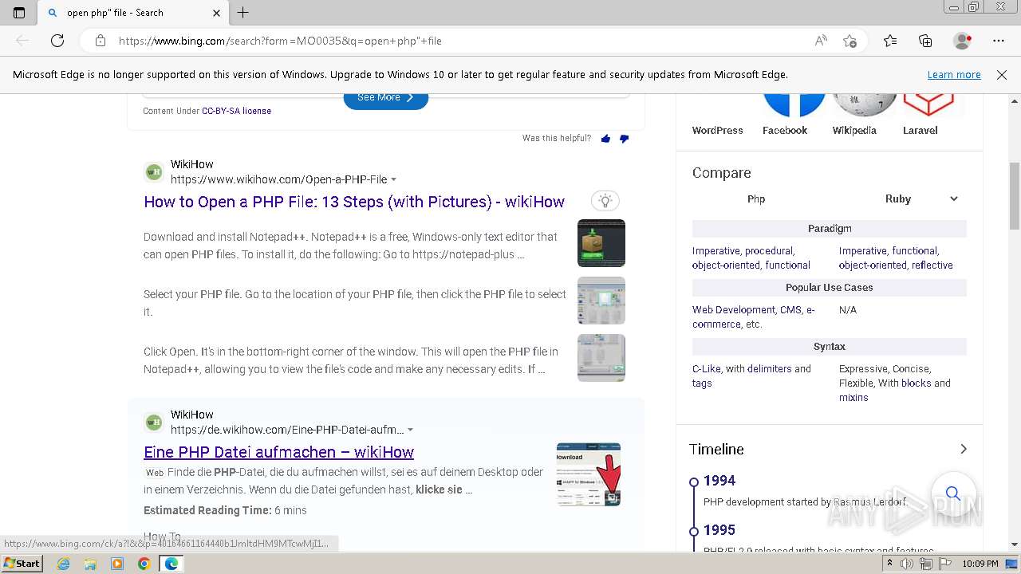Click the Syntax comparison row header

pyautogui.click(x=830, y=347)
